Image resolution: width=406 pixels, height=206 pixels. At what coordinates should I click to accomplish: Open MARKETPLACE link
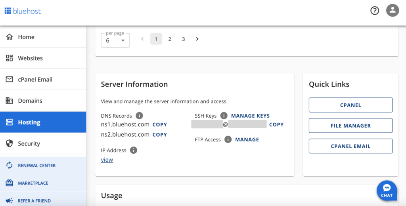click(43, 183)
